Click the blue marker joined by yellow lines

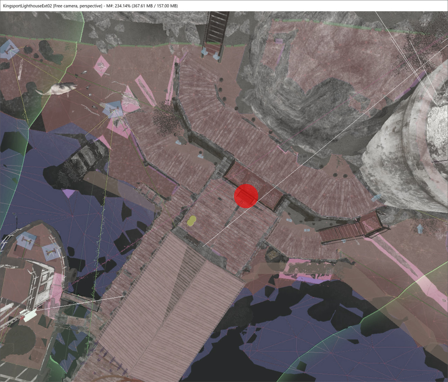click(x=113, y=110)
